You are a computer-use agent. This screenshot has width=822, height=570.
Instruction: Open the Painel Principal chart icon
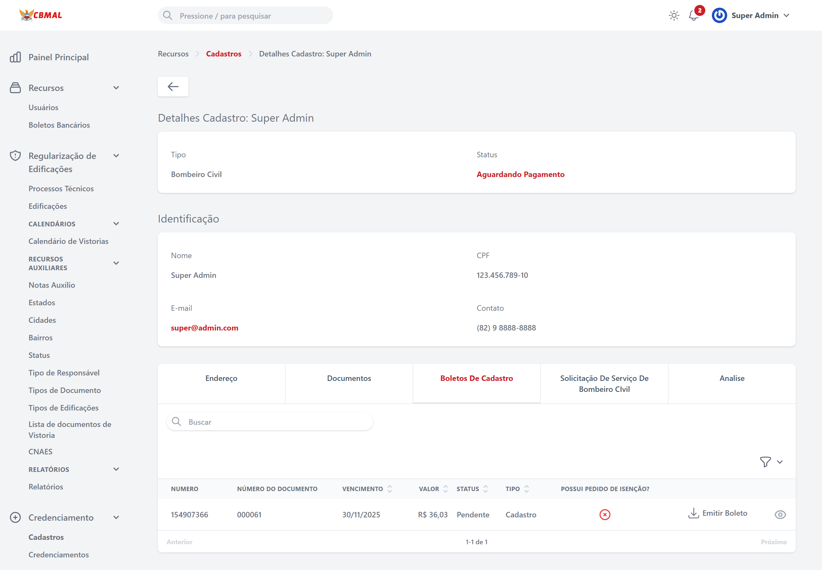[15, 57]
